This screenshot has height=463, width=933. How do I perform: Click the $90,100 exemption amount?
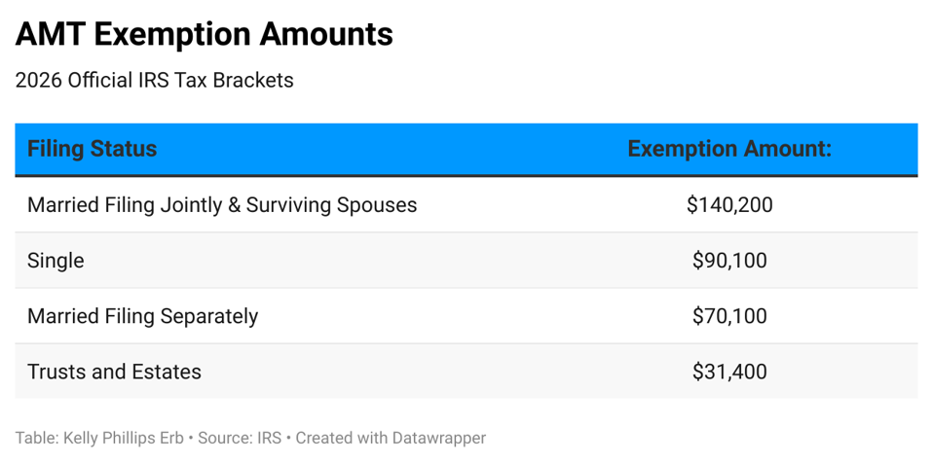coord(729,261)
